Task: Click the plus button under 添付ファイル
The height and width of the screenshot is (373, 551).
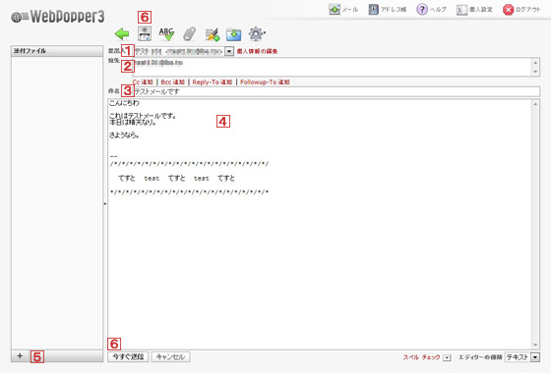Action: (20, 356)
